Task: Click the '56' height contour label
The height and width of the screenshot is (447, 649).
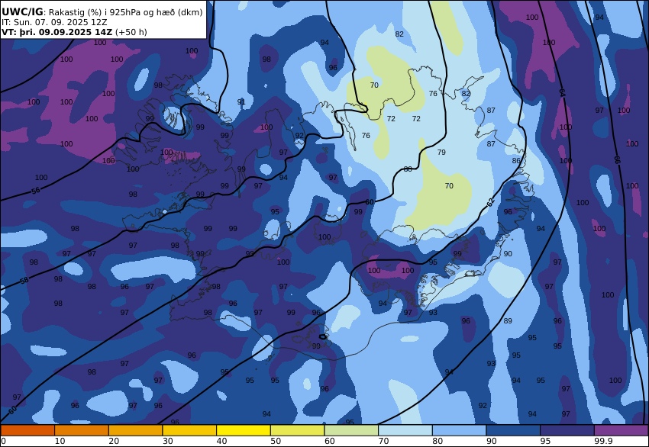Action: coord(36,191)
